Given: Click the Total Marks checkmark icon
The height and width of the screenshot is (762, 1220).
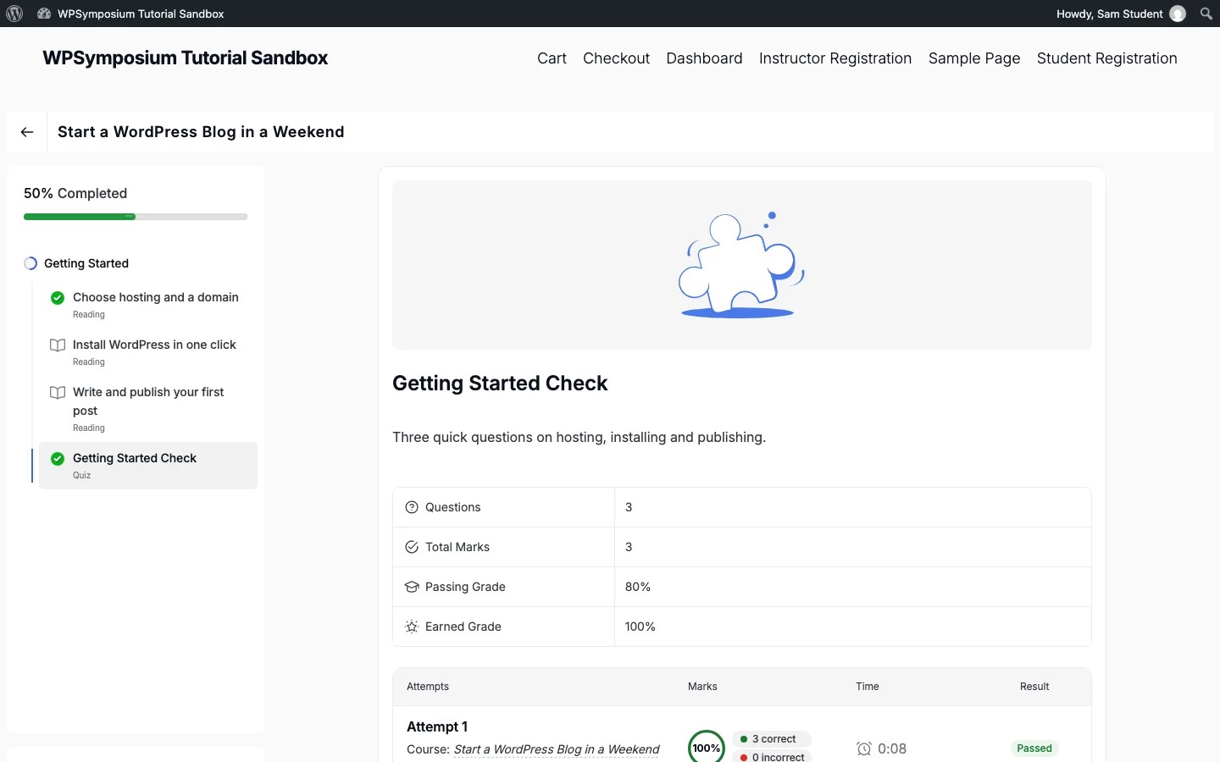Looking at the screenshot, I should [x=412, y=547].
